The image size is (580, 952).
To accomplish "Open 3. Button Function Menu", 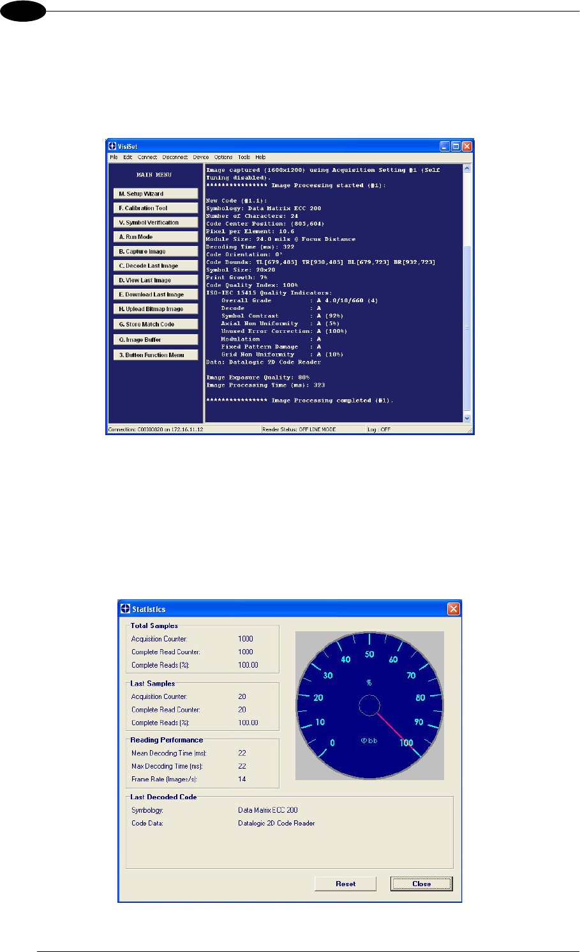I will click(156, 355).
